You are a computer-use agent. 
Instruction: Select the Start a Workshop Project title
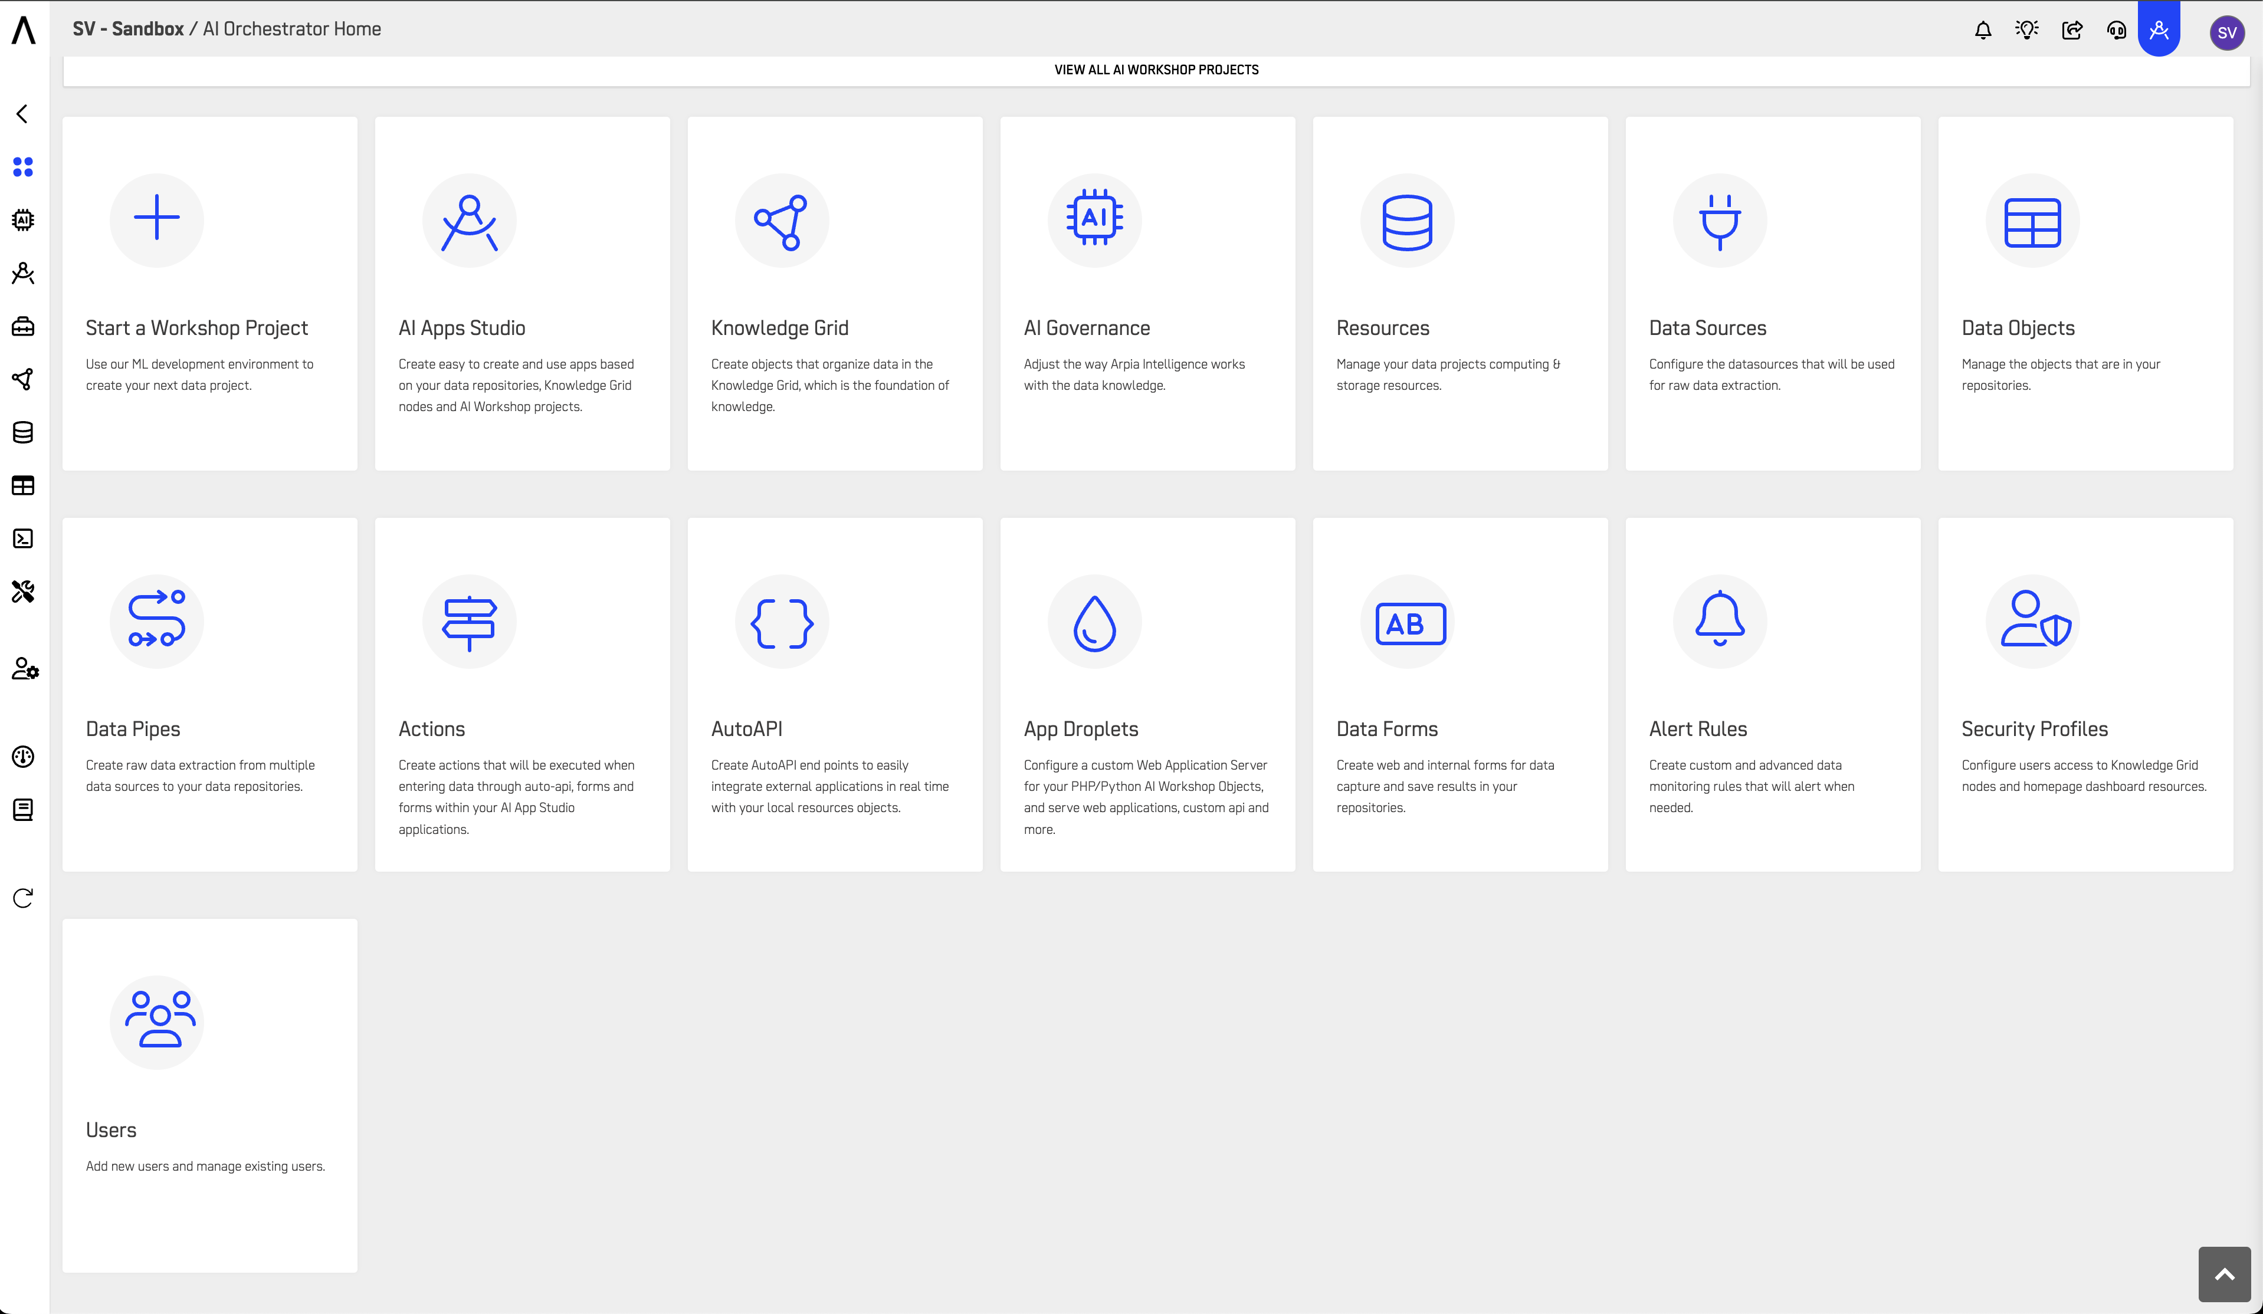coord(196,328)
